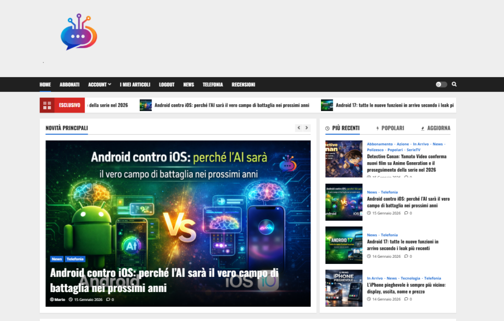The width and height of the screenshot is (504, 321).
Task: Click the Telefonia tag on featured article
Action: click(x=75, y=259)
